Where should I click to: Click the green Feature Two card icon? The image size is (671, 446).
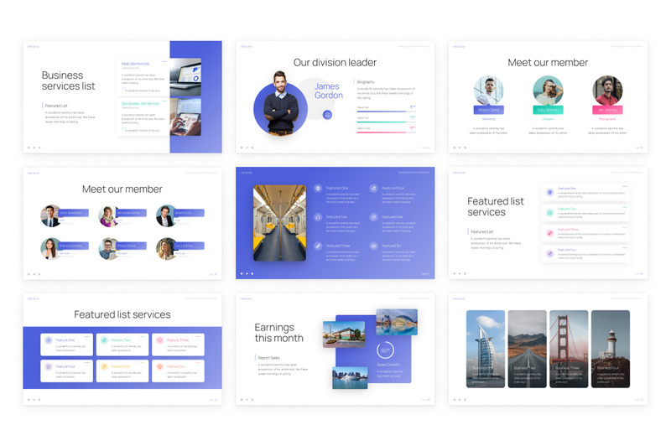click(104, 340)
